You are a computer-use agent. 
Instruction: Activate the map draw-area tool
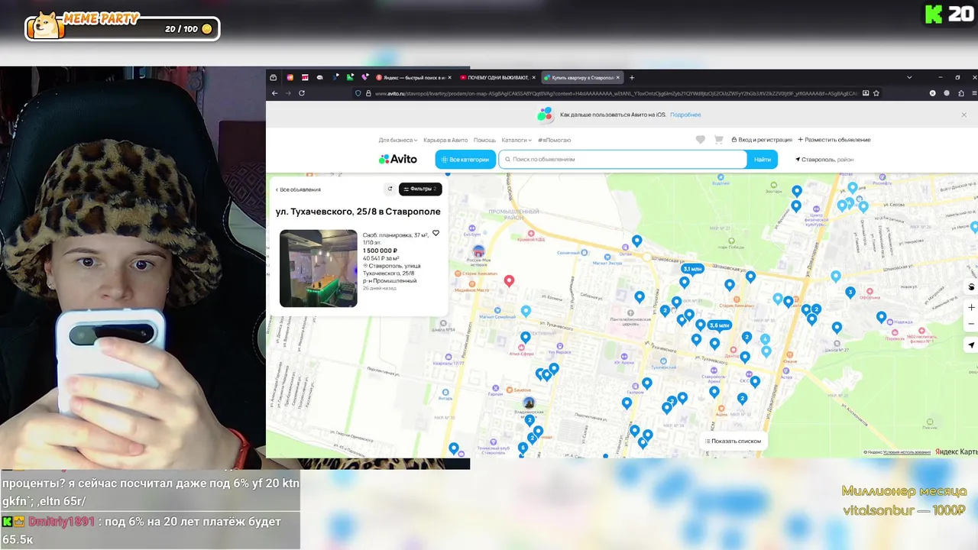tap(971, 287)
